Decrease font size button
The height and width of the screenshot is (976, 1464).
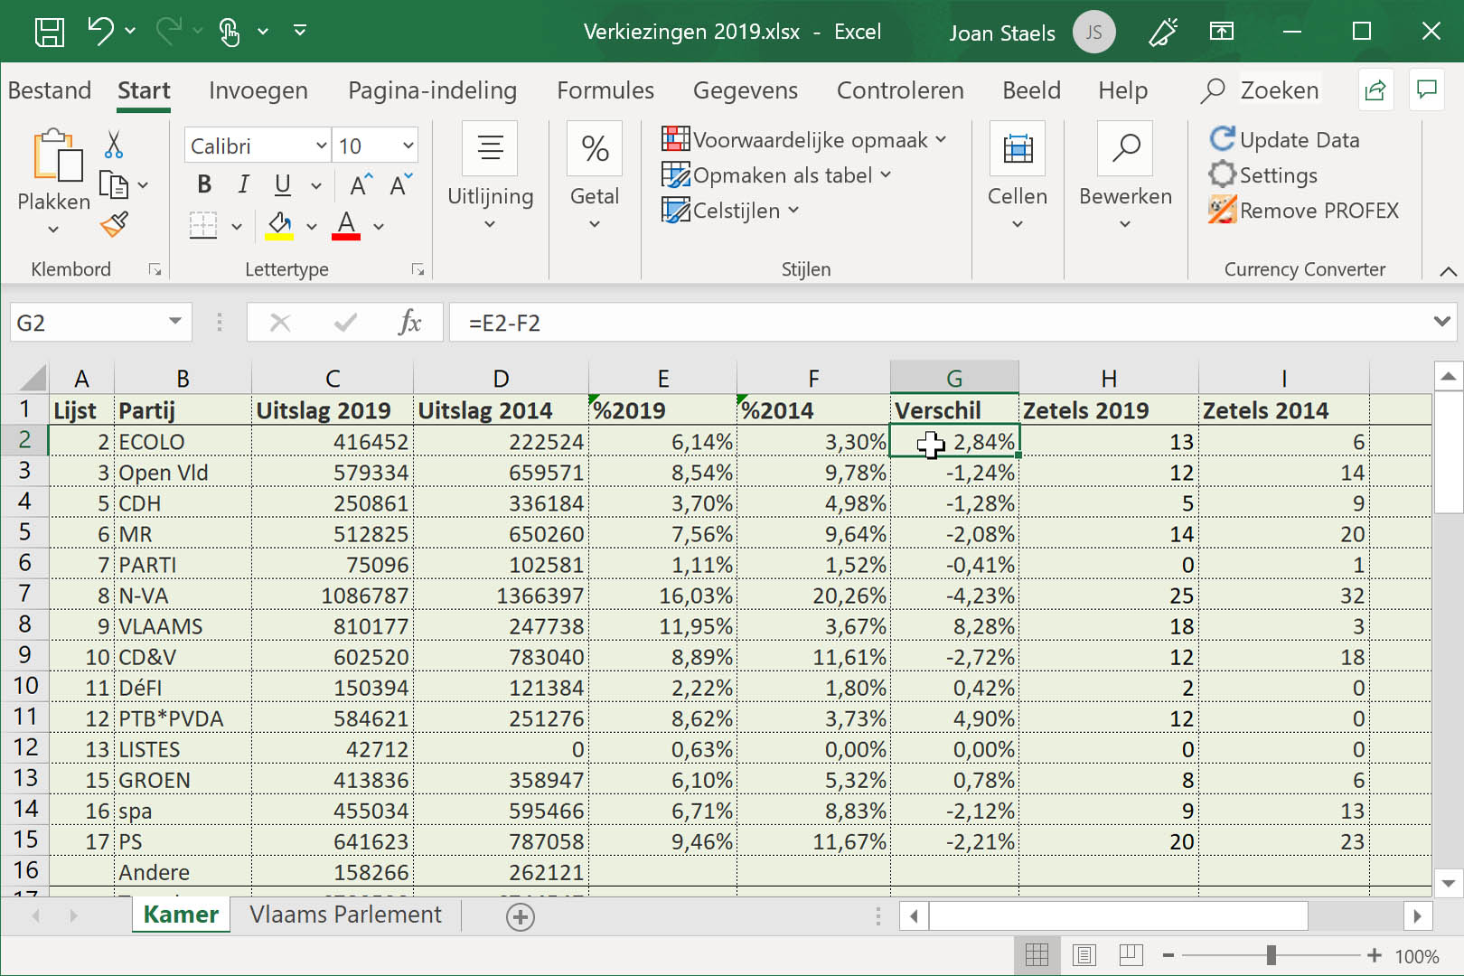(x=400, y=185)
